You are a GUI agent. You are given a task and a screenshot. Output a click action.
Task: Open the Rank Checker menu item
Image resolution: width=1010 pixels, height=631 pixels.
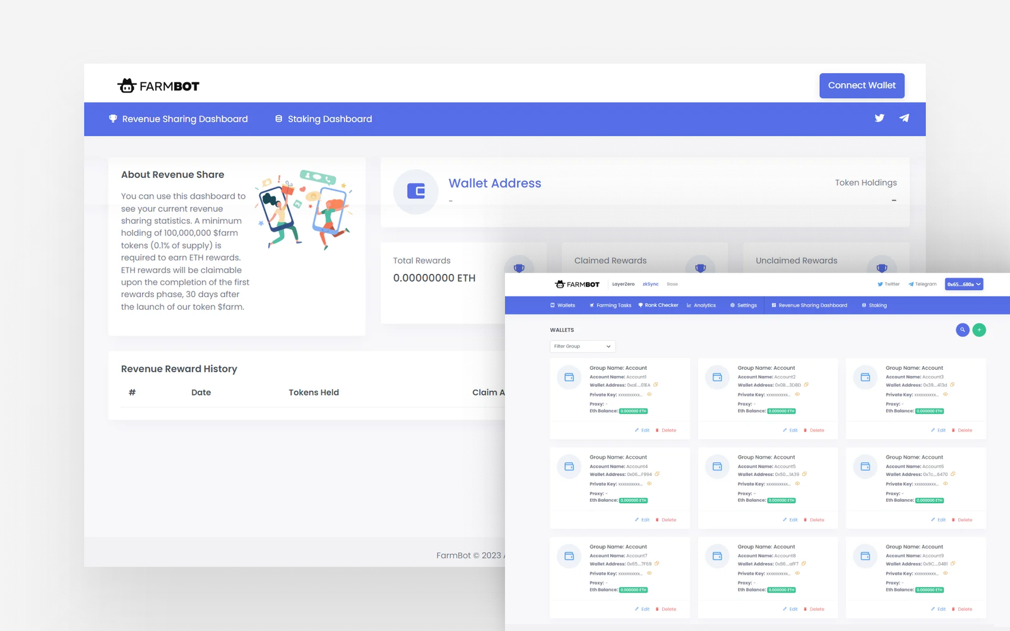point(658,305)
